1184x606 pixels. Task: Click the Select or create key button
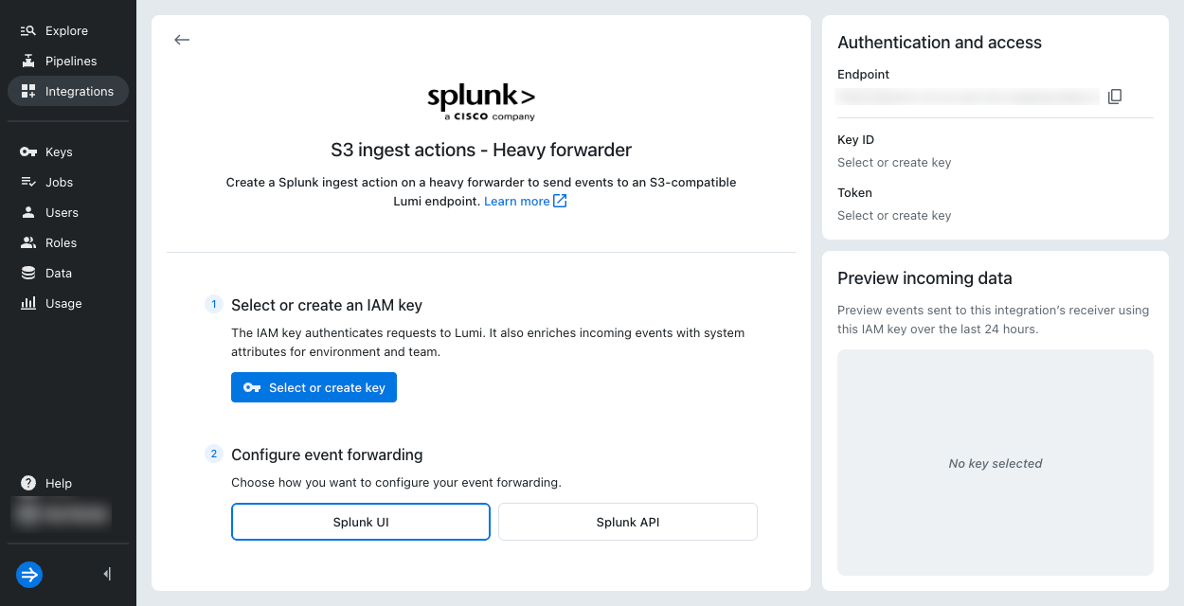click(x=314, y=387)
